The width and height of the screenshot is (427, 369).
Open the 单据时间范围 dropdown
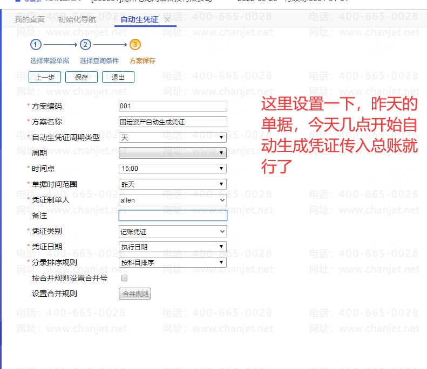172,184
